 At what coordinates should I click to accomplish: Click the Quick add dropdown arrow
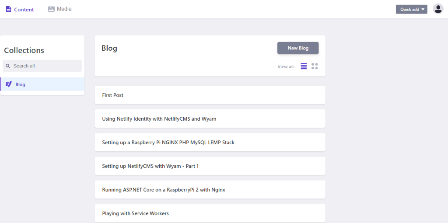(x=423, y=9)
